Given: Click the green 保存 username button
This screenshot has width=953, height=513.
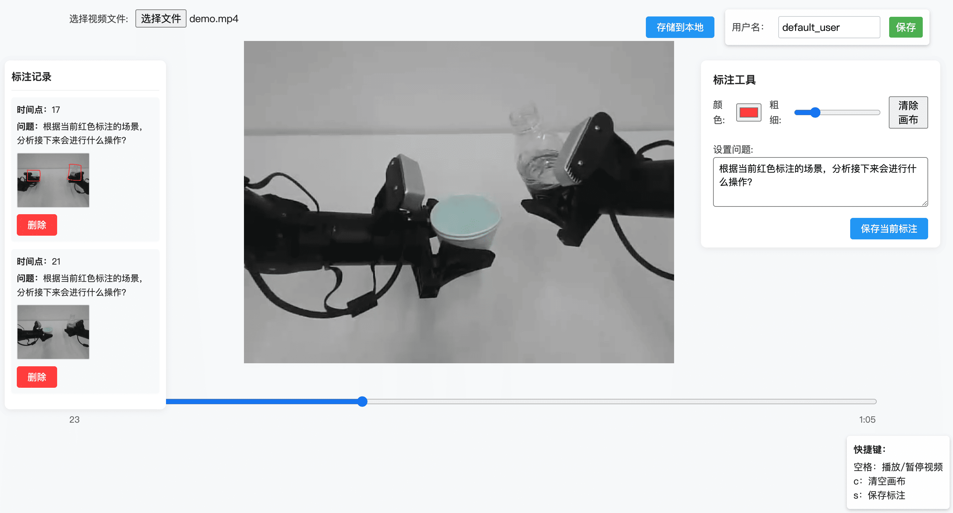Looking at the screenshot, I should click(905, 27).
